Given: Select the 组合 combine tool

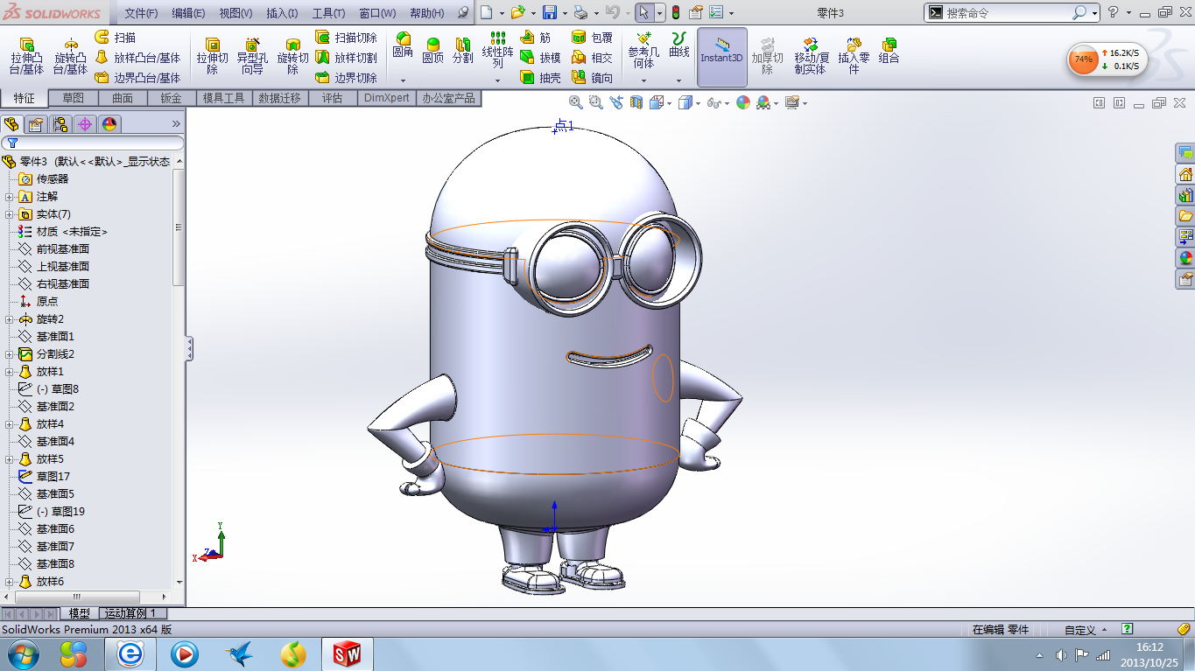Looking at the screenshot, I should pos(889,51).
